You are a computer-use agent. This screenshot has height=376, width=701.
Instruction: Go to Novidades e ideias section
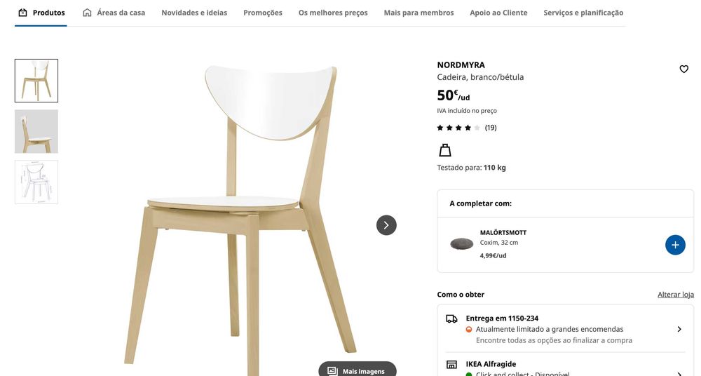(x=194, y=13)
